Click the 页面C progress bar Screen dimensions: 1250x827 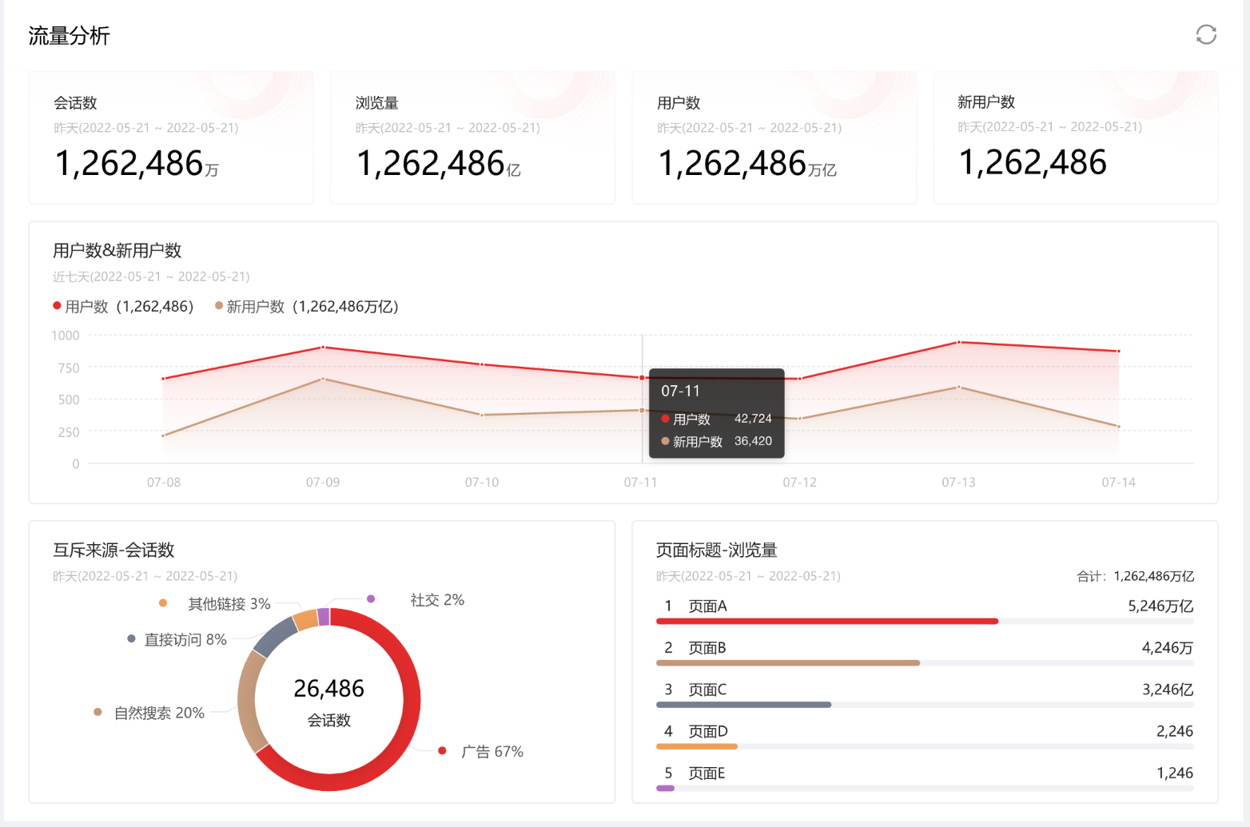(x=742, y=705)
